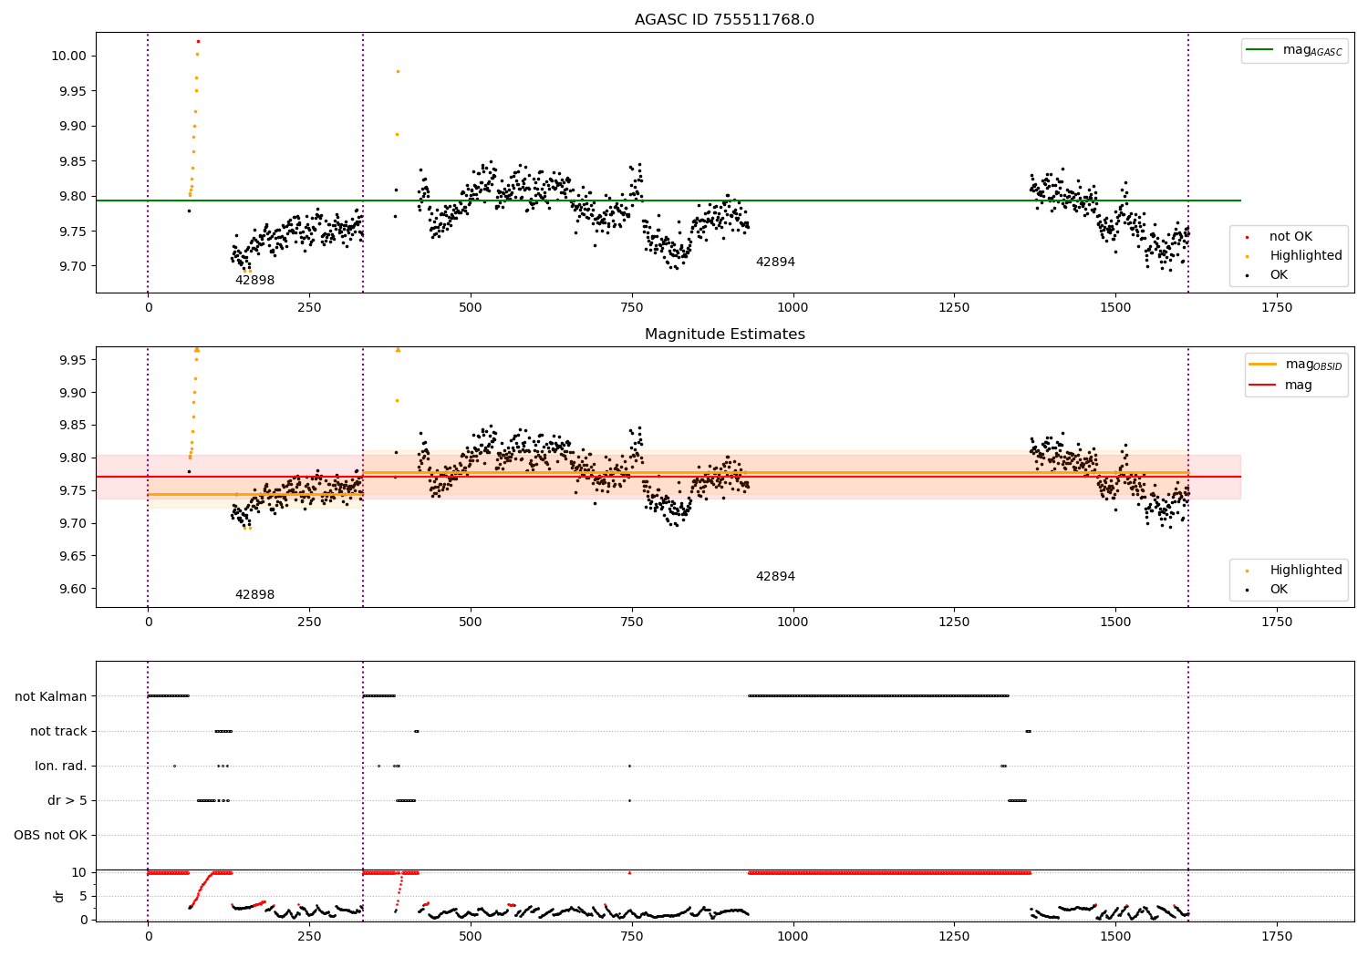Click the 9.70 tick on top plot
Screen dimensions: 1368x957
(72, 266)
